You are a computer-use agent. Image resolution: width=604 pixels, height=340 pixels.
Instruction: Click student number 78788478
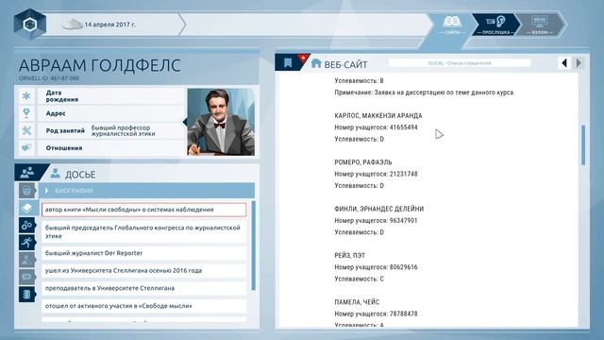[x=403, y=314]
